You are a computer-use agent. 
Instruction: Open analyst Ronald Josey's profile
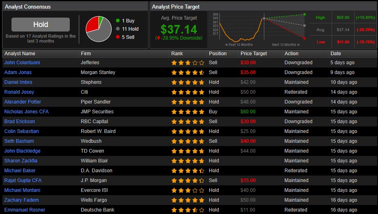coord(19,92)
